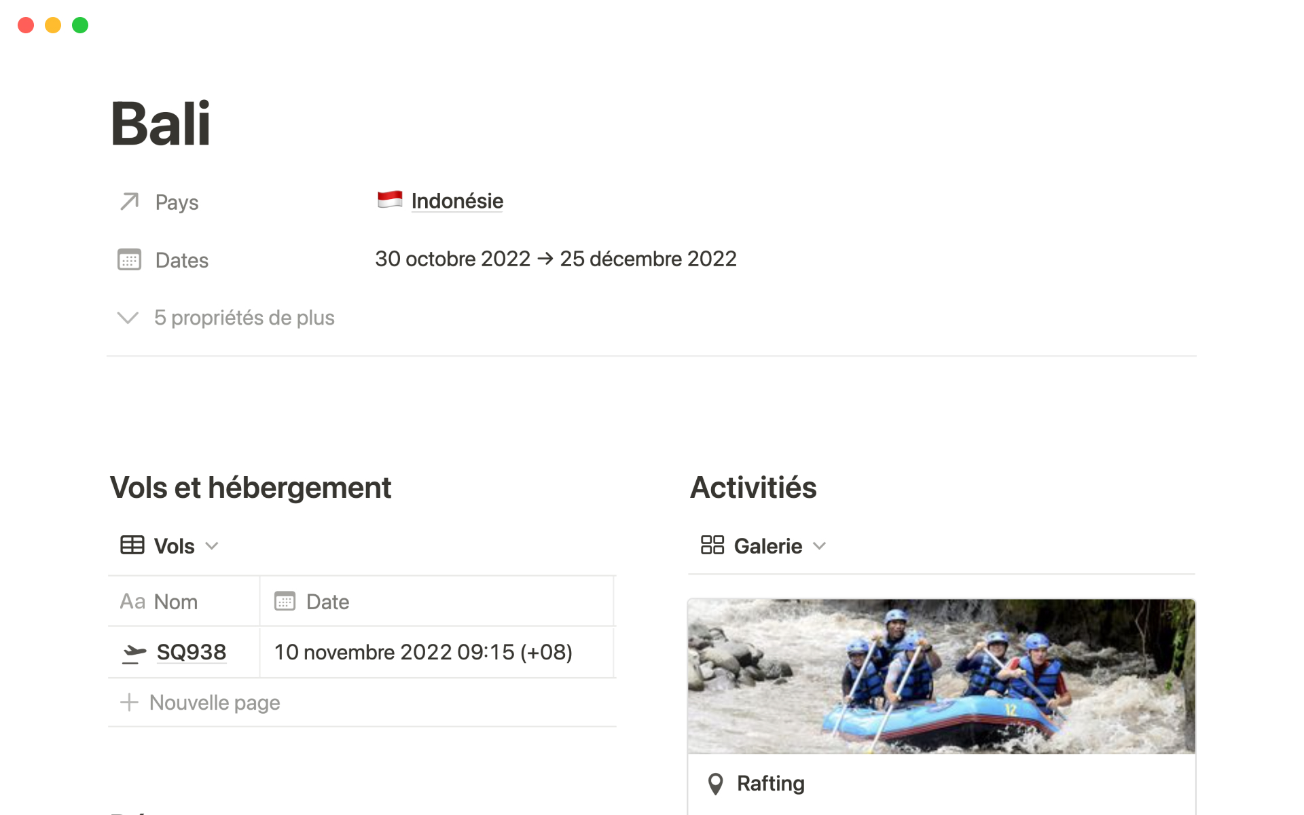Viewport: 1304px width, 815px height.
Task: Select the Nom column header
Action: coord(184,602)
